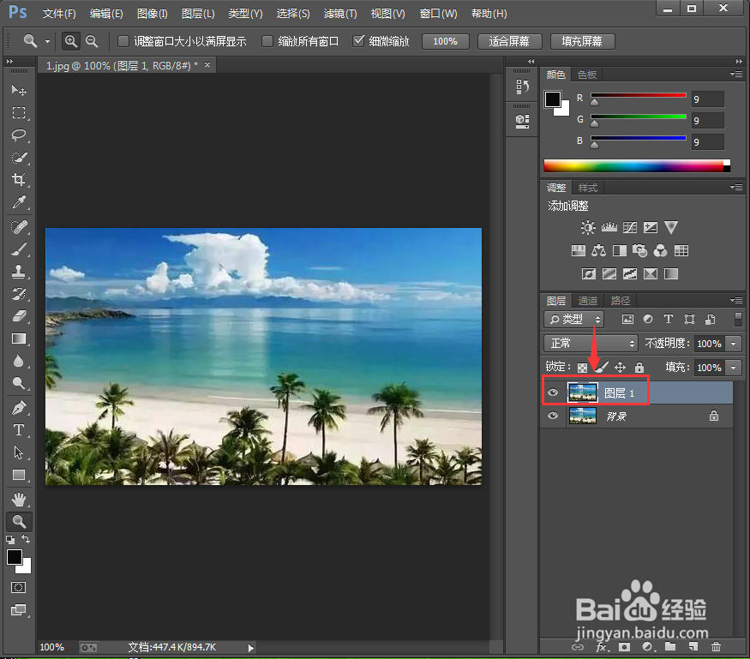Select the Crop tool

pos(19,179)
